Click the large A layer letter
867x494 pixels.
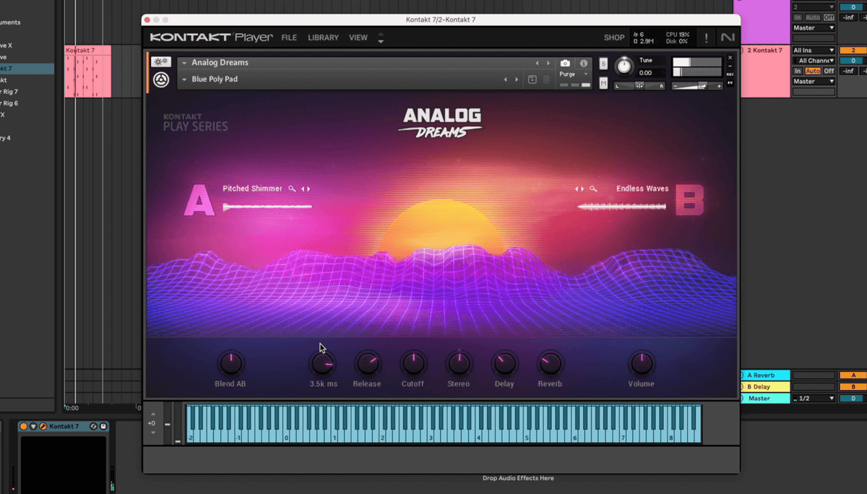click(x=199, y=200)
